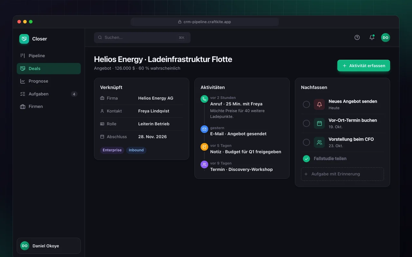Open the help question-mark icon
Viewport: 412px width, 257px height.
[x=357, y=38]
